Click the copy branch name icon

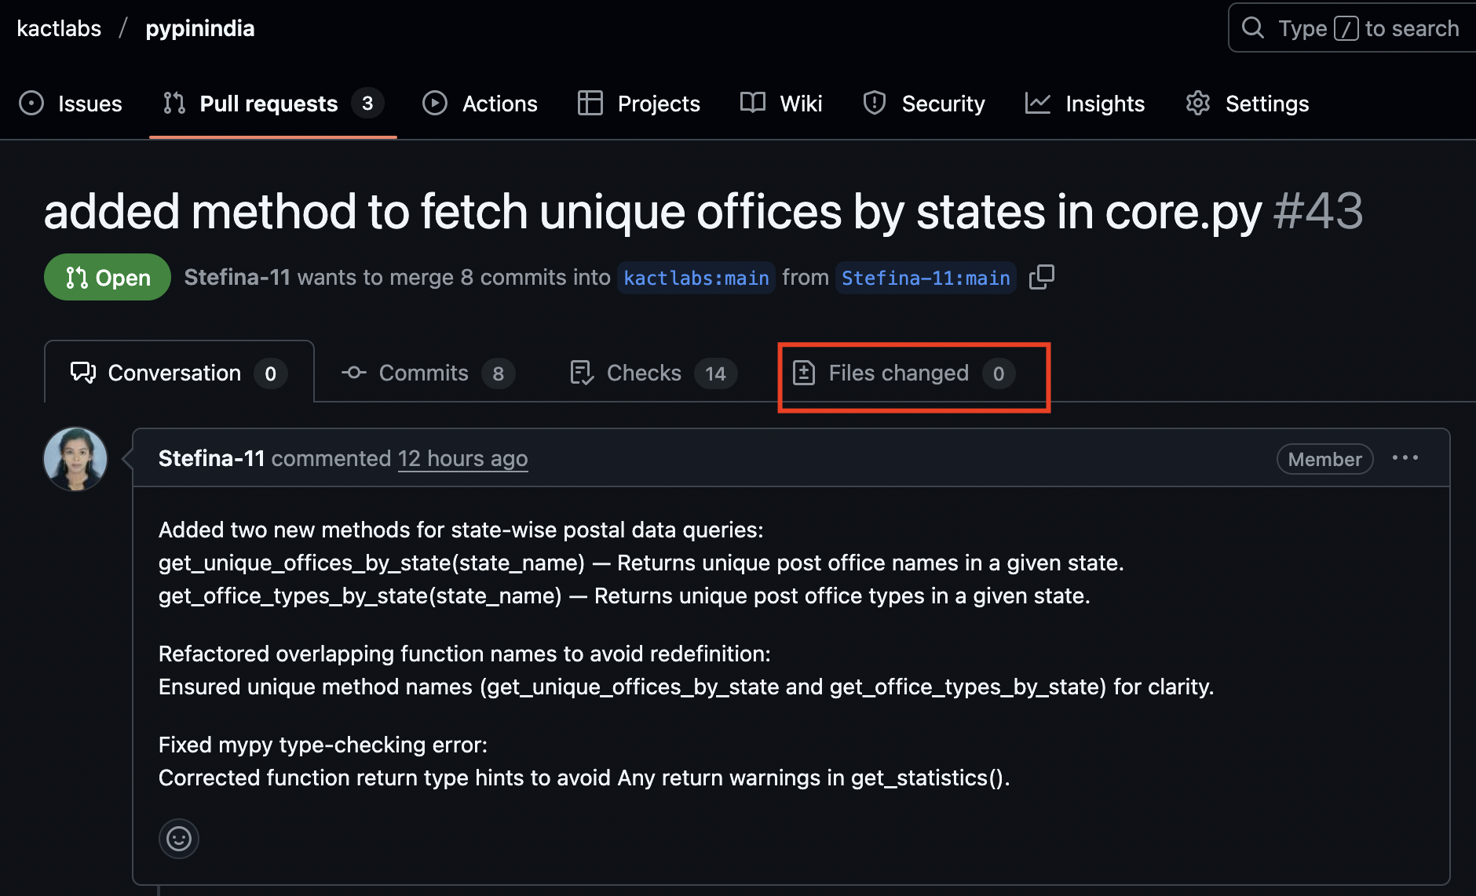pyautogui.click(x=1041, y=277)
